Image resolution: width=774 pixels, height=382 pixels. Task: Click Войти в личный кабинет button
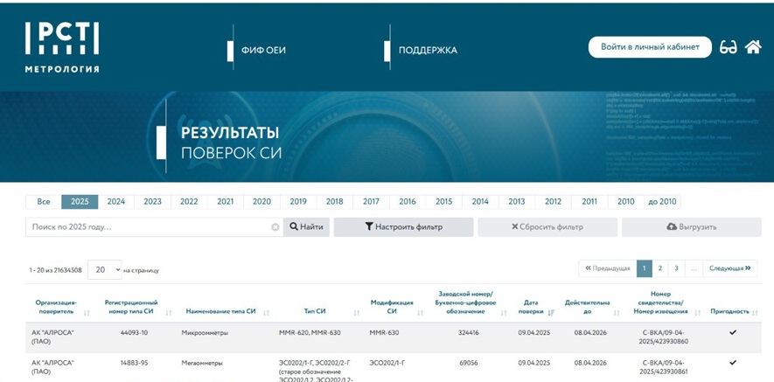[x=650, y=47]
